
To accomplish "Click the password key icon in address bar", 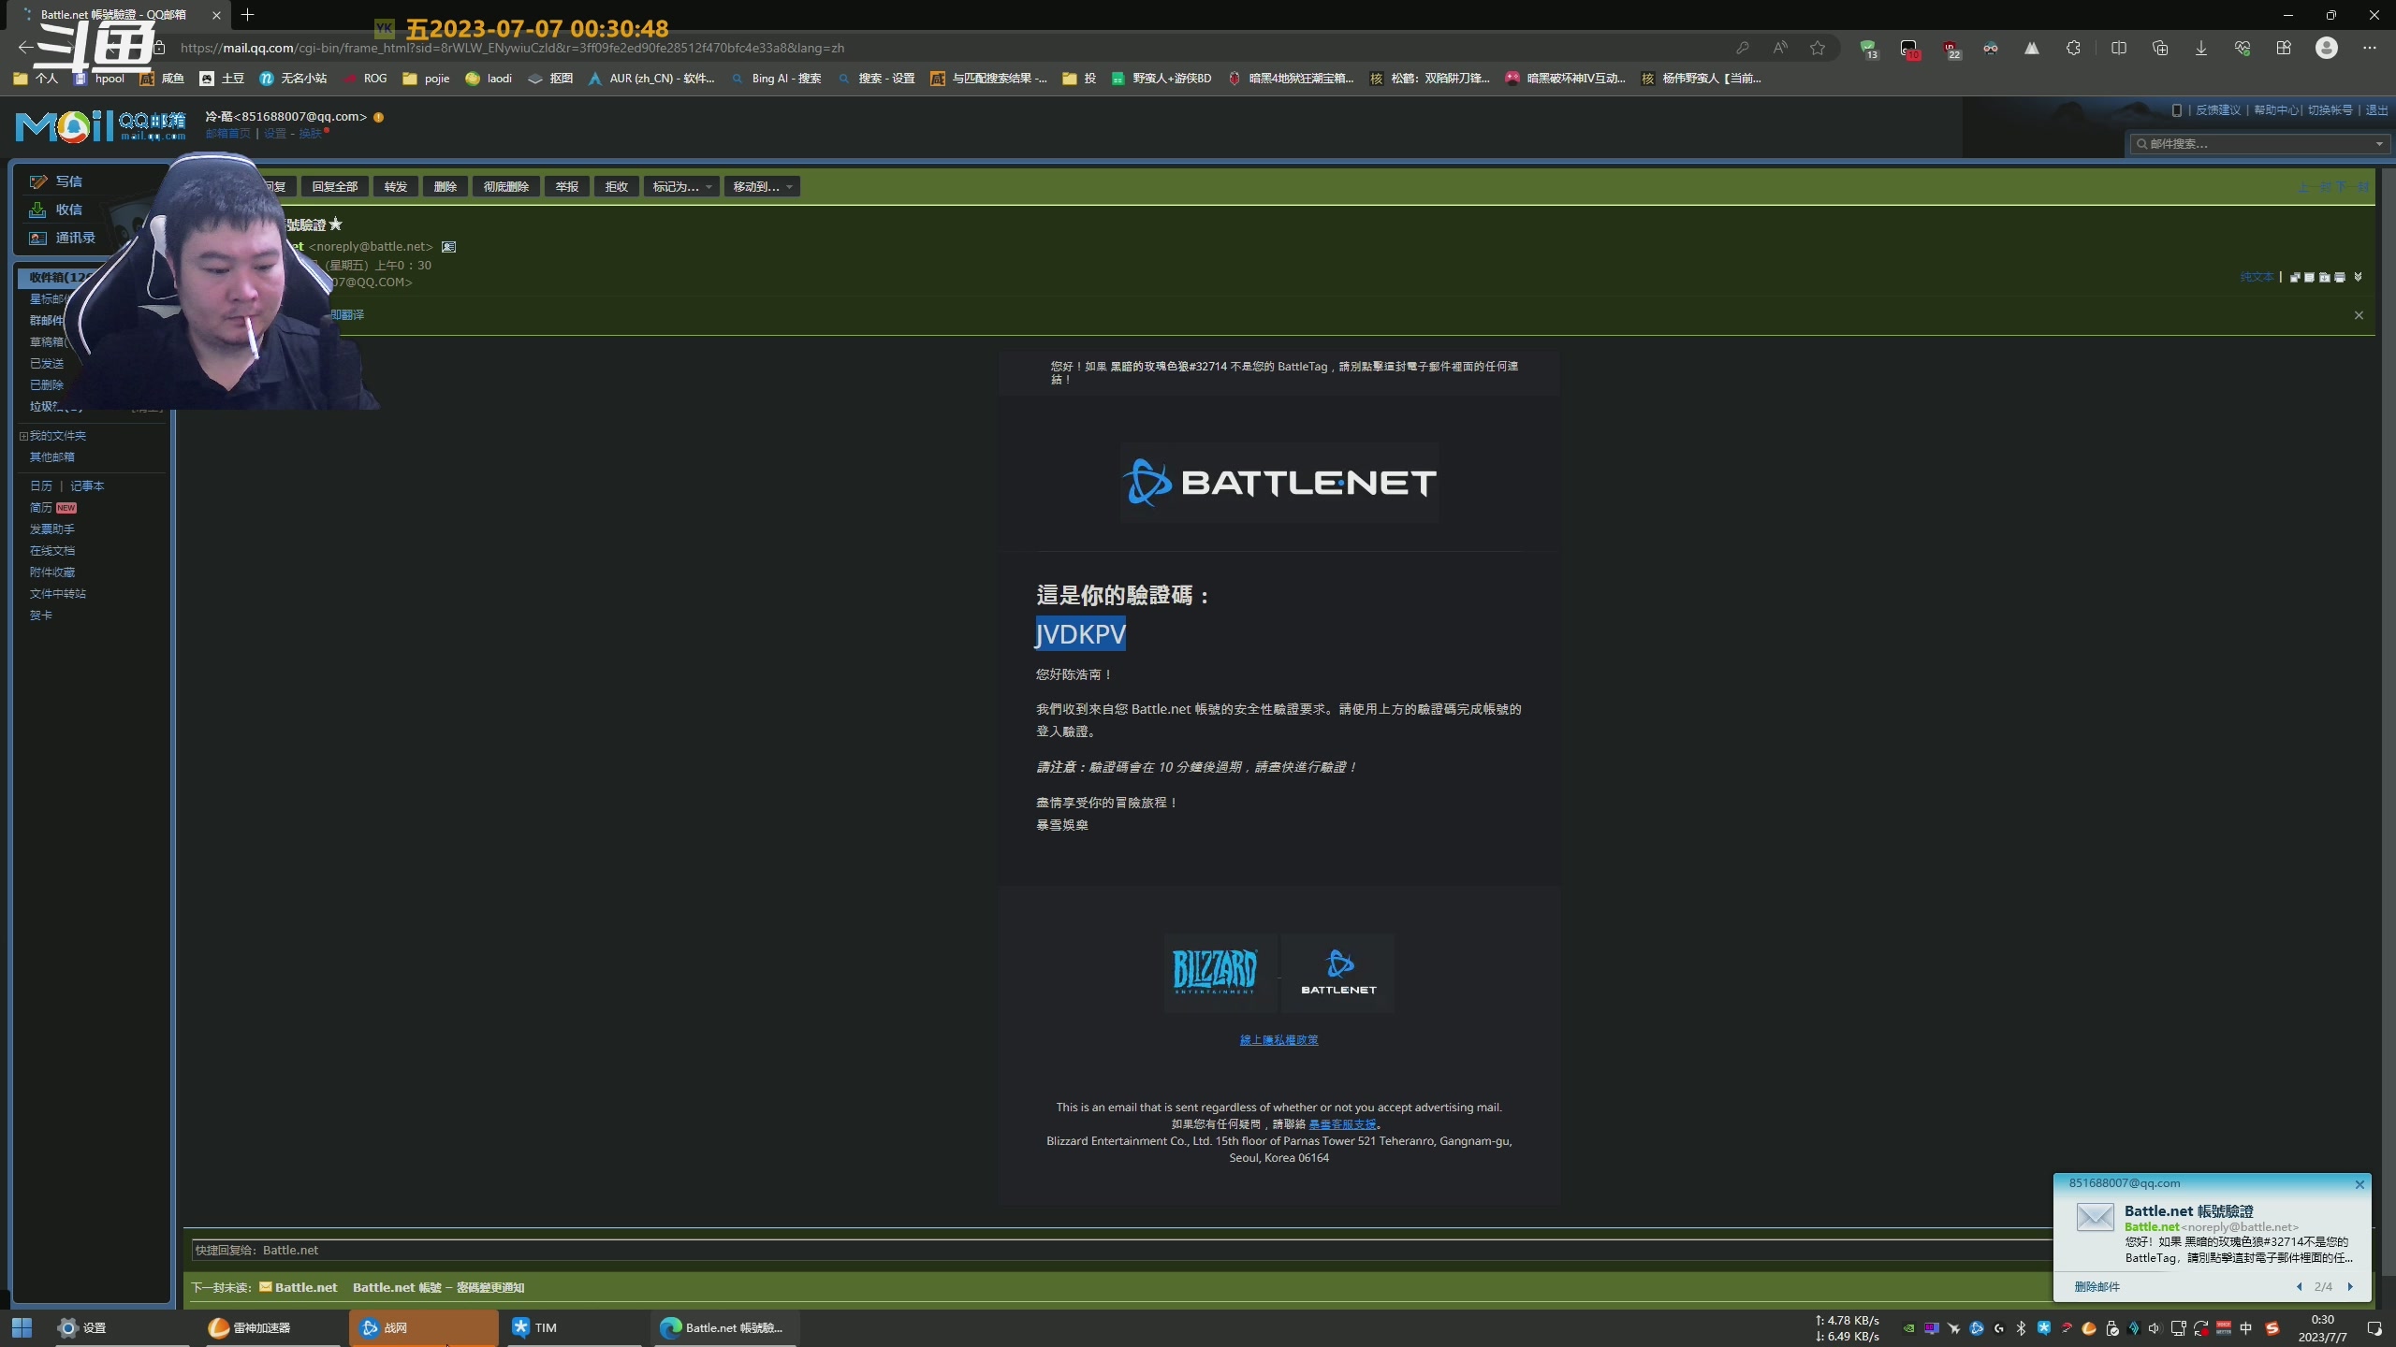I will (1742, 48).
